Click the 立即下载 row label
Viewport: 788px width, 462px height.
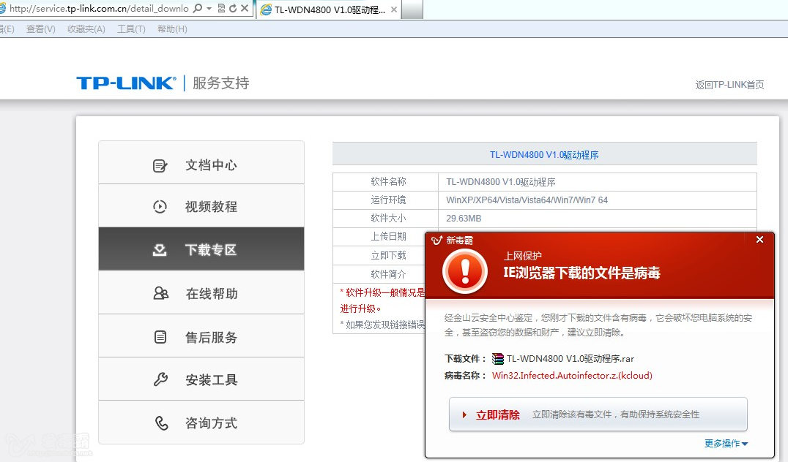388,255
